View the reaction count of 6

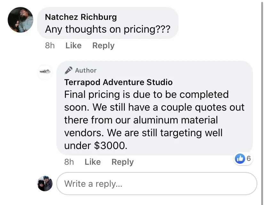pos(248,158)
